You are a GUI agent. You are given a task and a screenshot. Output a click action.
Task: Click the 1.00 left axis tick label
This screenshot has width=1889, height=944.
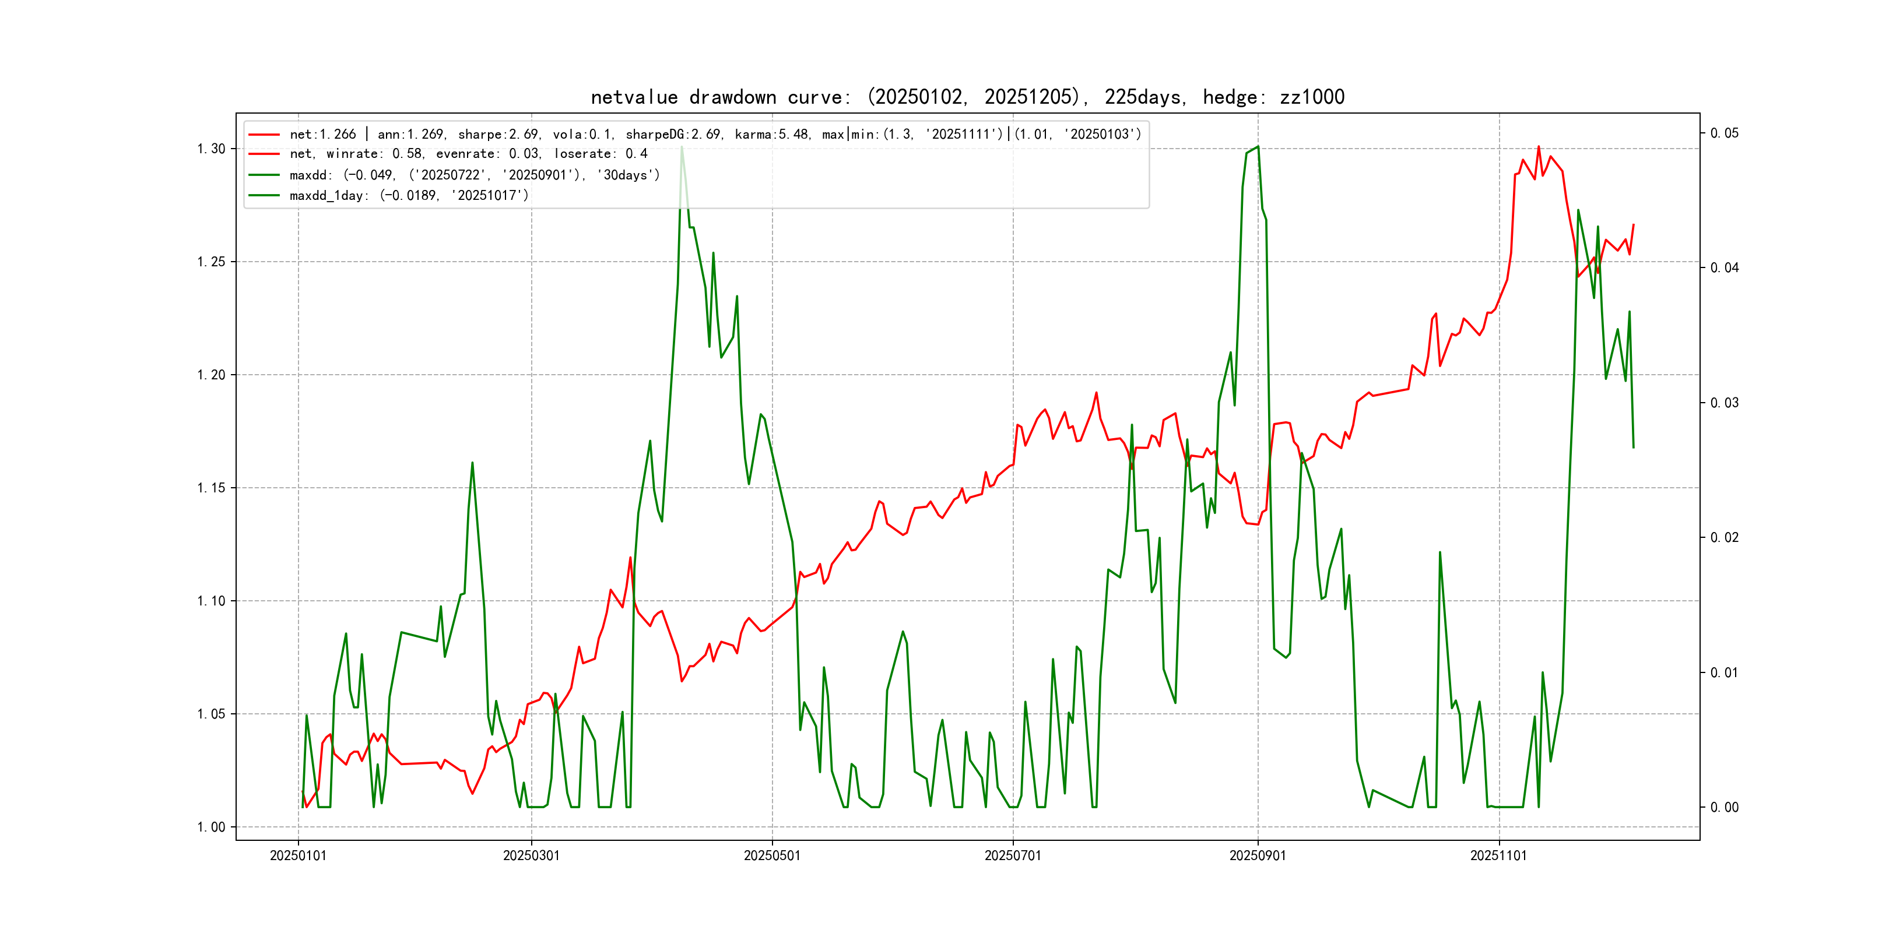211,827
